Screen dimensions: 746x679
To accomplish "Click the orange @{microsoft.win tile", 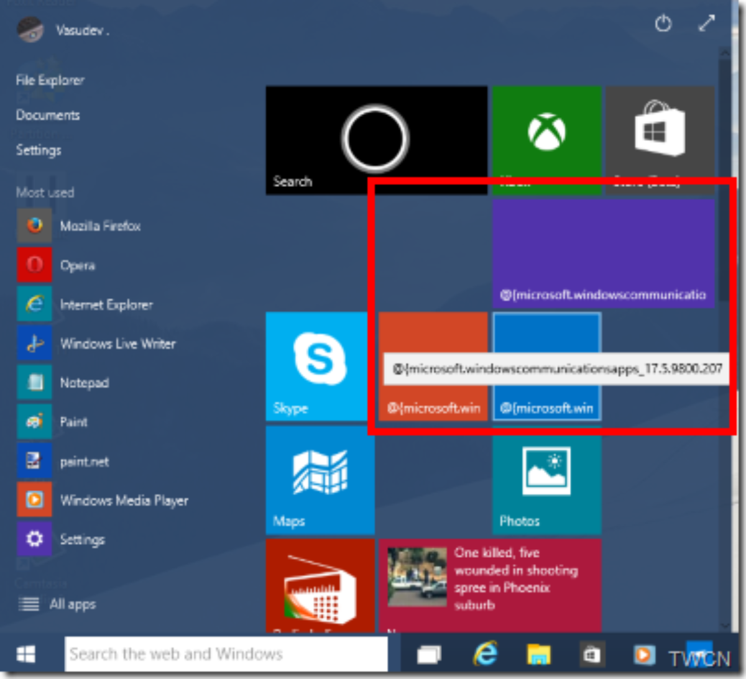I will (x=433, y=367).
